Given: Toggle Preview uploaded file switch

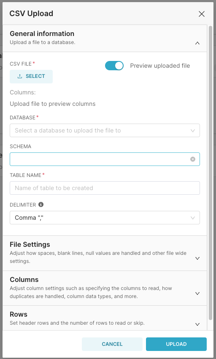Looking at the screenshot, I should click(x=114, y=66).
